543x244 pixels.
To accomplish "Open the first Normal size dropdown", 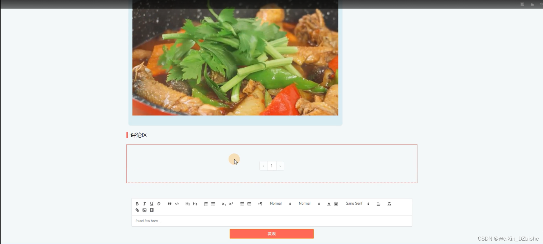I will (280, 204).
